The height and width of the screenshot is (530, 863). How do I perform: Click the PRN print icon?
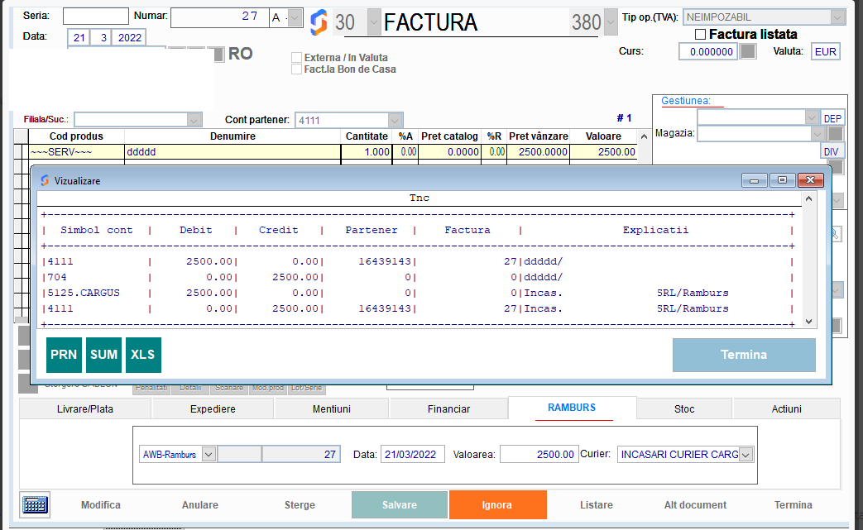(64, 355)
